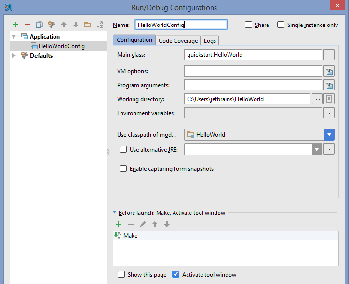349x284 pixels.
Task: Click the Working directory path field
Action: [x=247, y=99]
